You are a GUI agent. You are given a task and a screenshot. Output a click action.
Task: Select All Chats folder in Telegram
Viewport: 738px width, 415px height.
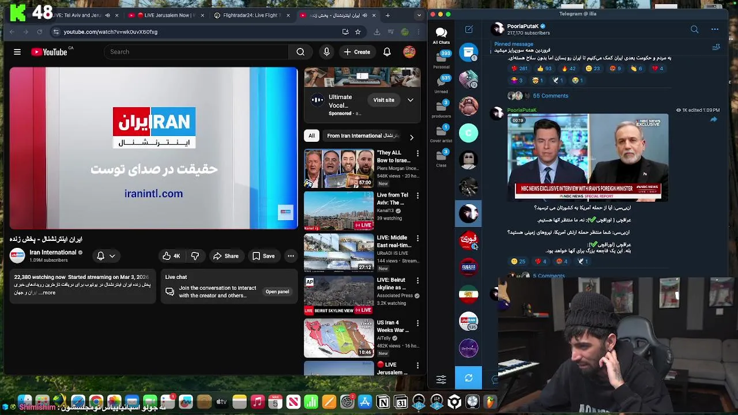point(441,35)
